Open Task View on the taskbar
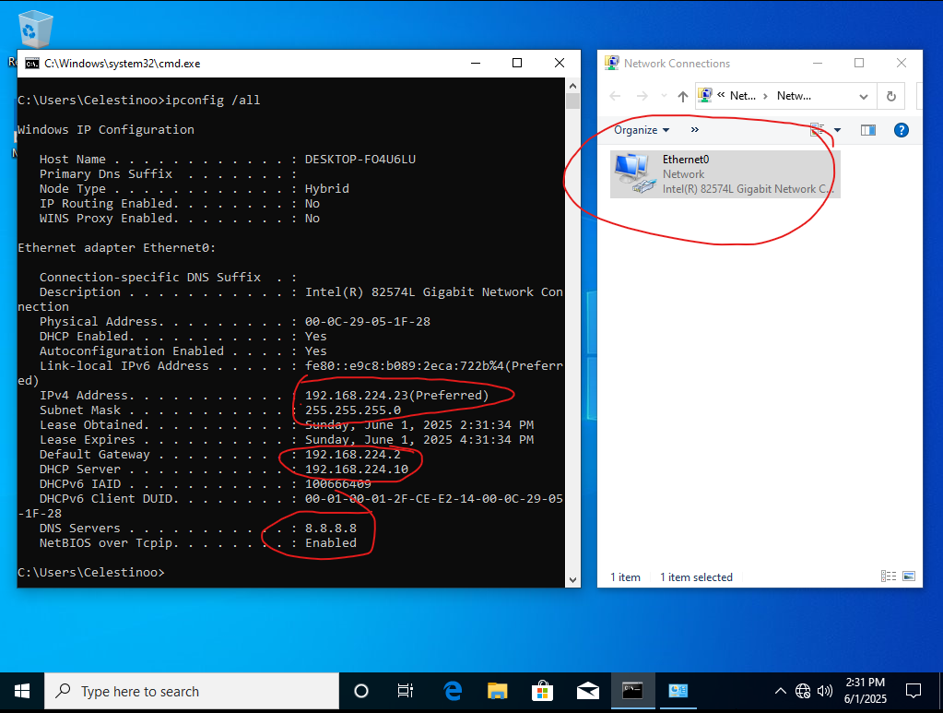The width and height of the screenshot is (943, 713). (406, 691)
